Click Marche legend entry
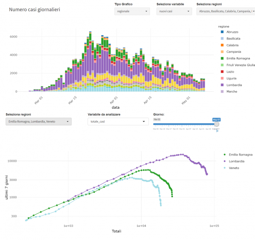 tap(232, 91)
